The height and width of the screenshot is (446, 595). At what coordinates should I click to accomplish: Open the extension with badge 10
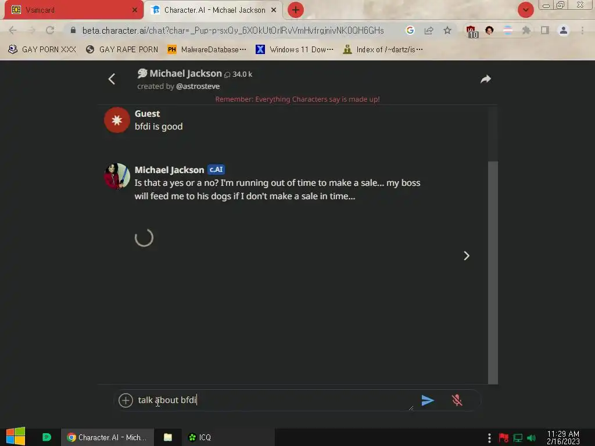(472, 31)
